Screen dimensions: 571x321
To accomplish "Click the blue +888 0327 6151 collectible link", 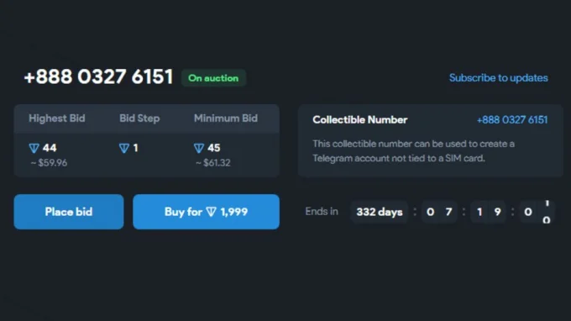I will (512, 120).
